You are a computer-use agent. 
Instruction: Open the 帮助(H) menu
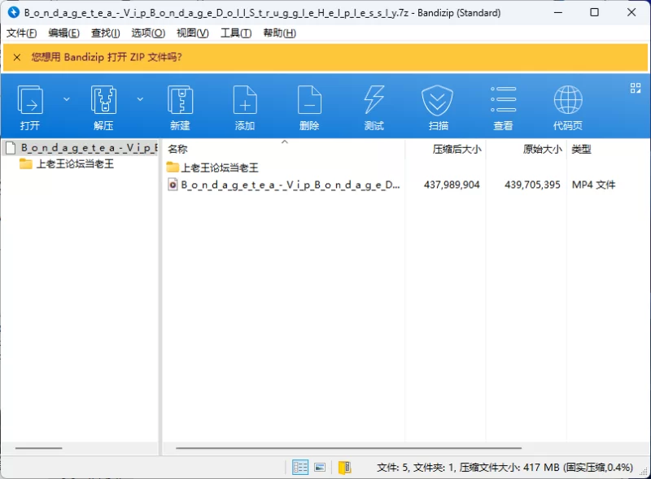[x=279, y=33]
